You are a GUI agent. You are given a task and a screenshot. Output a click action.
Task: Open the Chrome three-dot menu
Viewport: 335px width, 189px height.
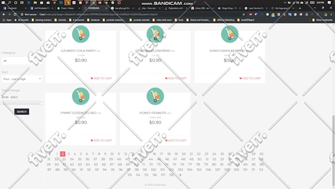point(332,14)
